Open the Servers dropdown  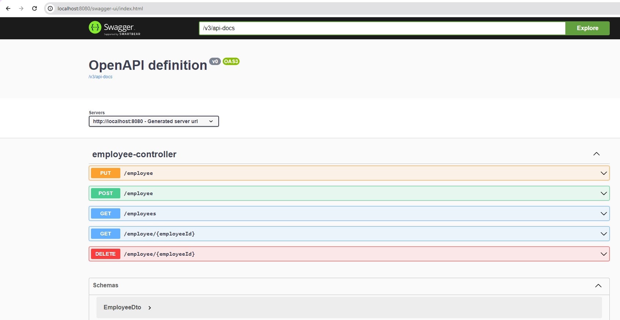[x=154, y=121]
